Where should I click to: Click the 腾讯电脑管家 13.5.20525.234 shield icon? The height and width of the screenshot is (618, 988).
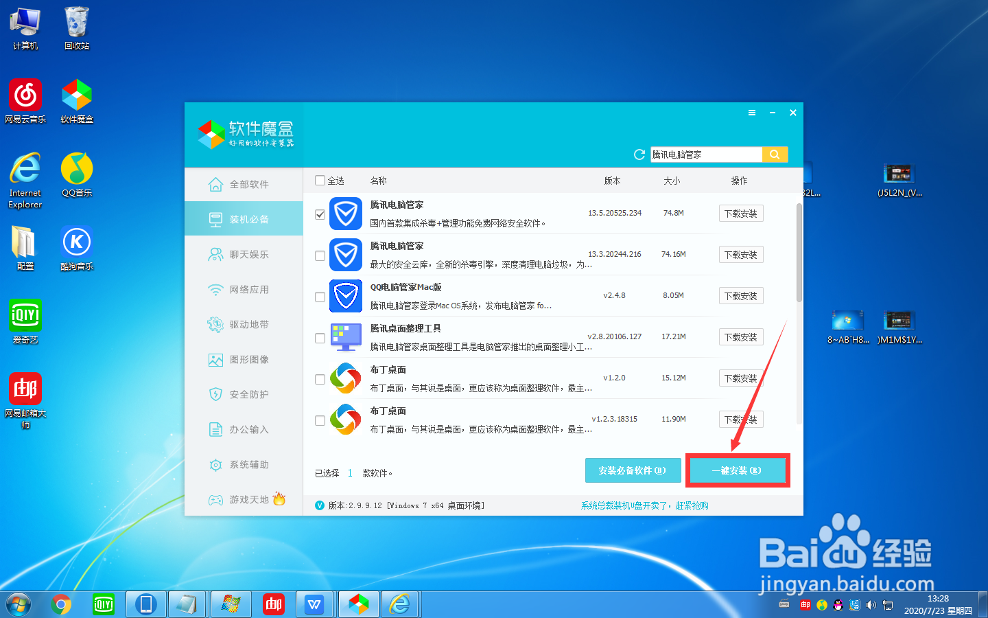346,214
